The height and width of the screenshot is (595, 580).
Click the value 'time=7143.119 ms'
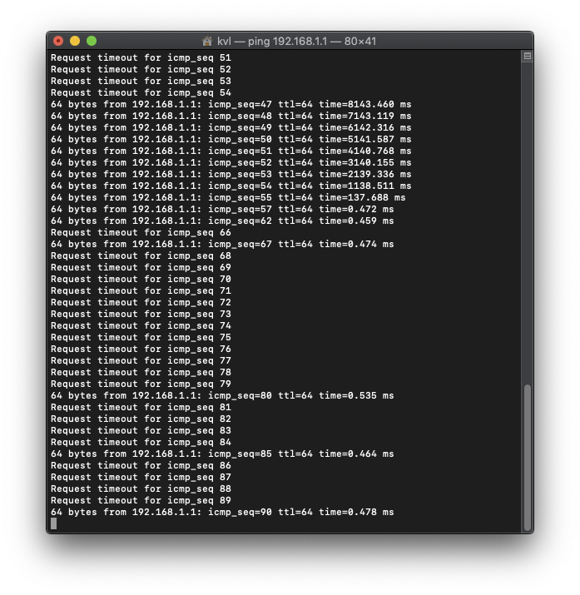click(x=365, y=117)
